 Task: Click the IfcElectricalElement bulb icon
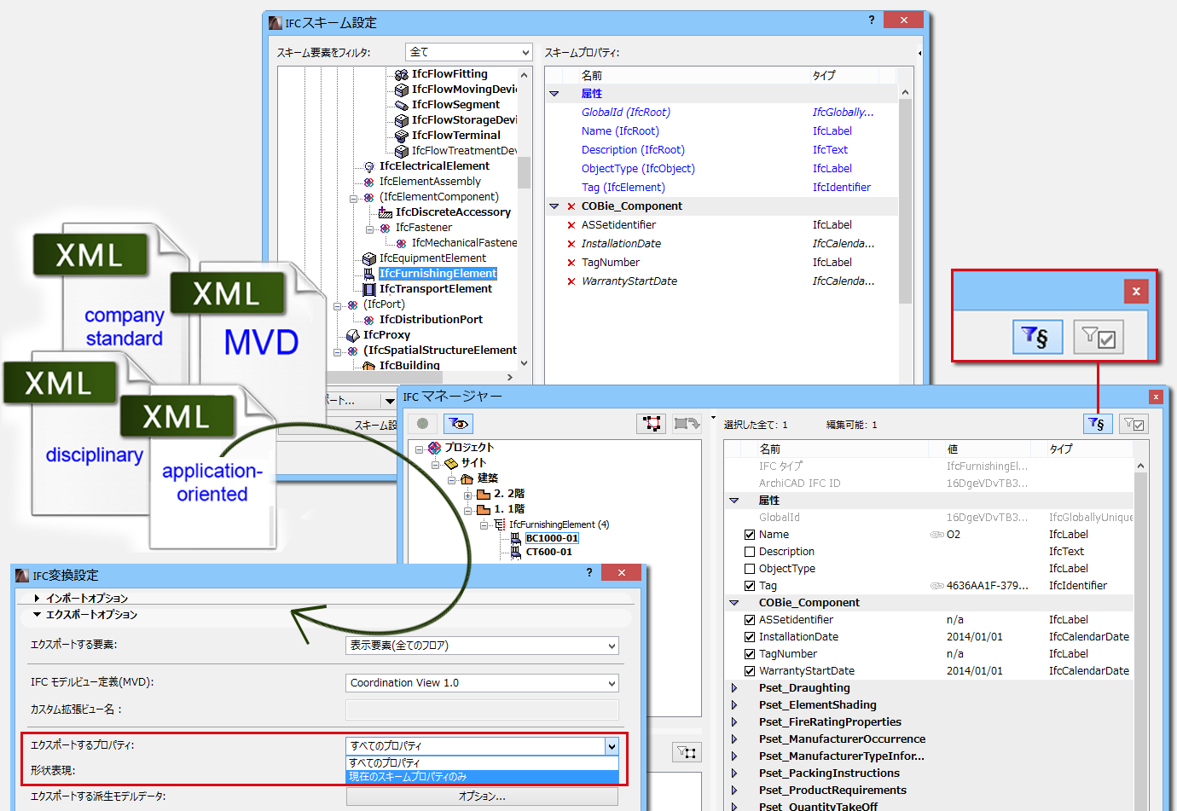[368, 166]
